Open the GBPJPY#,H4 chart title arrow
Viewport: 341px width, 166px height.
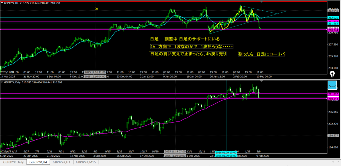[x=2, y=3]
